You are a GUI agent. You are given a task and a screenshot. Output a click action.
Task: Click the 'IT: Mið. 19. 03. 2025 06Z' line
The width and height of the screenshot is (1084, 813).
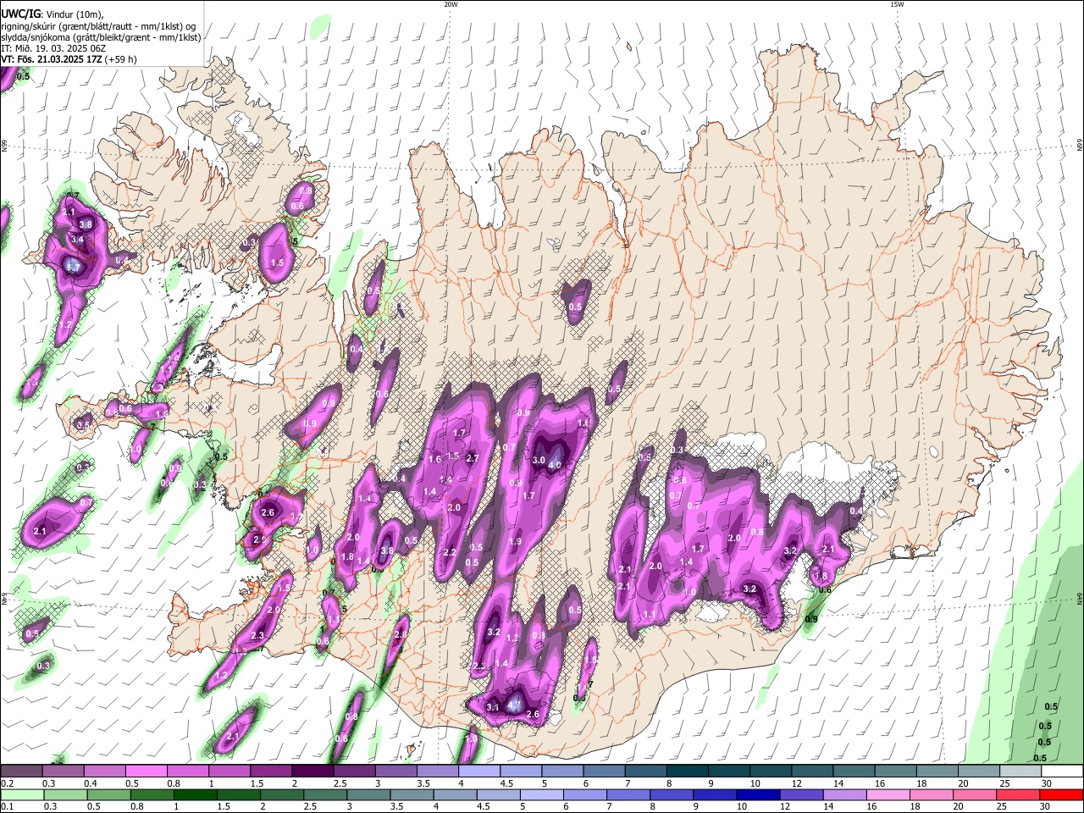(x=53, y=48)
